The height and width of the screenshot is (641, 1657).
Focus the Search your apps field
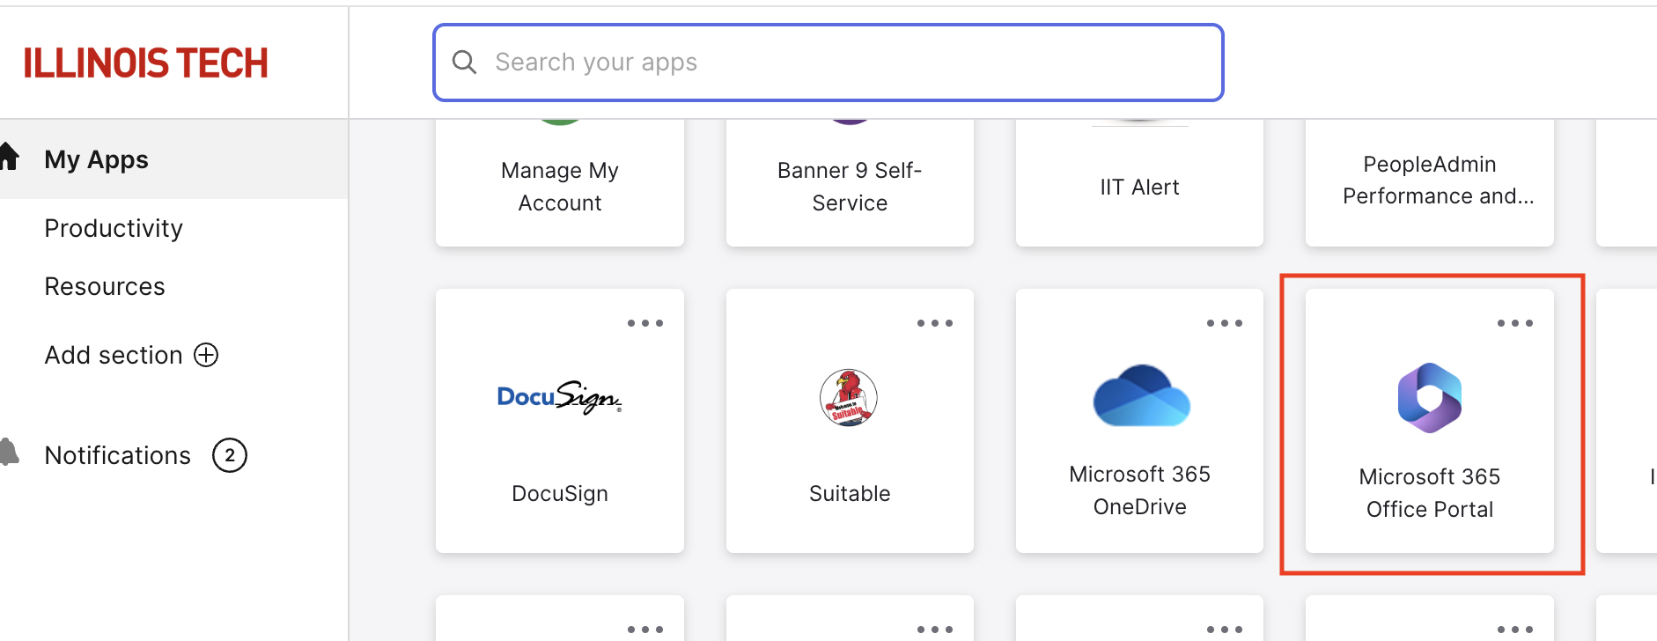(x=828, y=63)
